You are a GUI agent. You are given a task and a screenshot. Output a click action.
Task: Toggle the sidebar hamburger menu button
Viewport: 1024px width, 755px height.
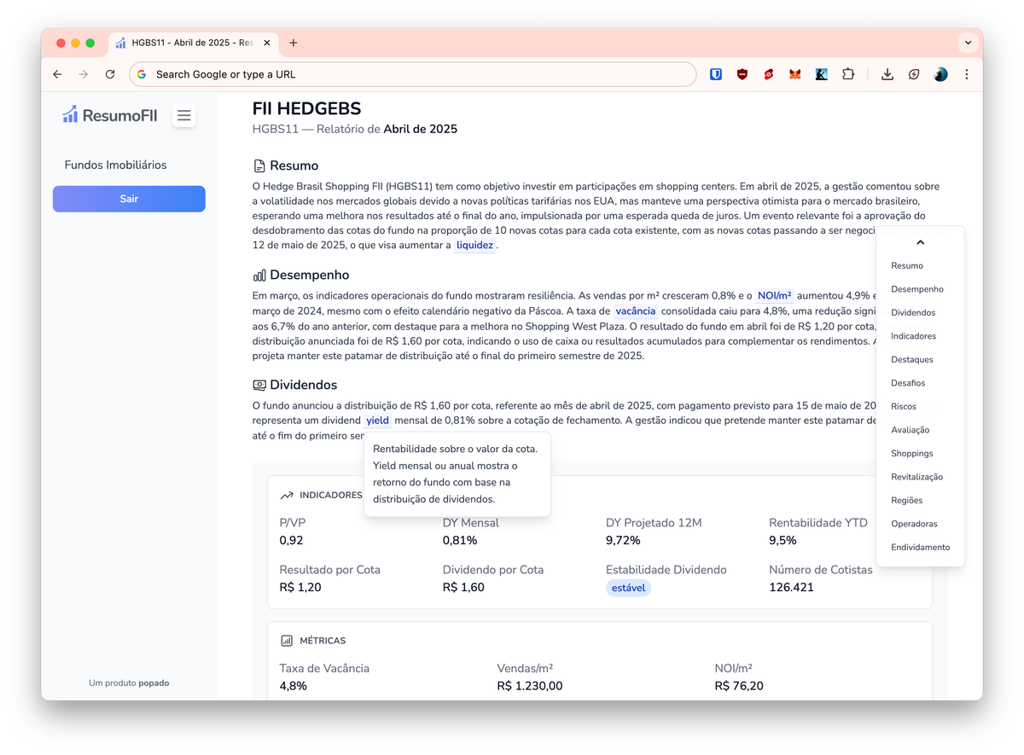(183, 115)
